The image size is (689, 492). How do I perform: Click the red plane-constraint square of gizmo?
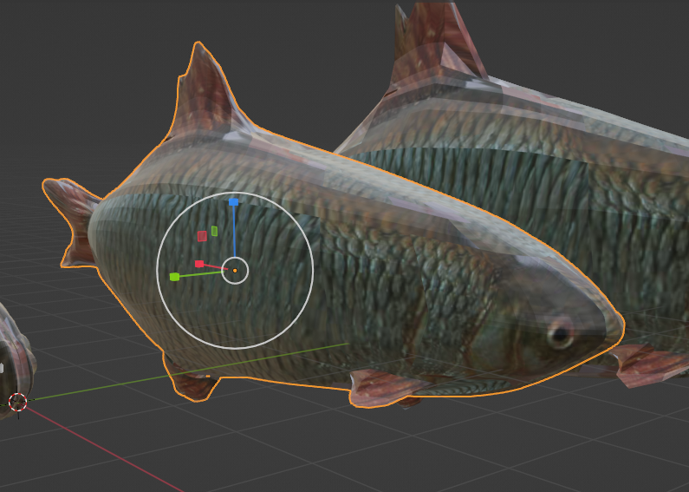pyautogui.click(x=202, y=236)
